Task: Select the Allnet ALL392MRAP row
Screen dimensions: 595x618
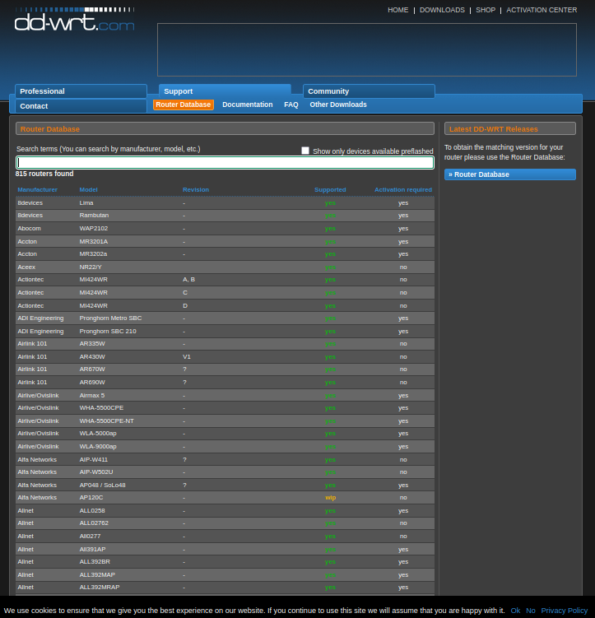Action: tap(225, 588)
